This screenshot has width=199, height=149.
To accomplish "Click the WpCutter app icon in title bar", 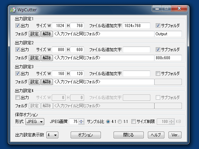I will click(13, 10).
